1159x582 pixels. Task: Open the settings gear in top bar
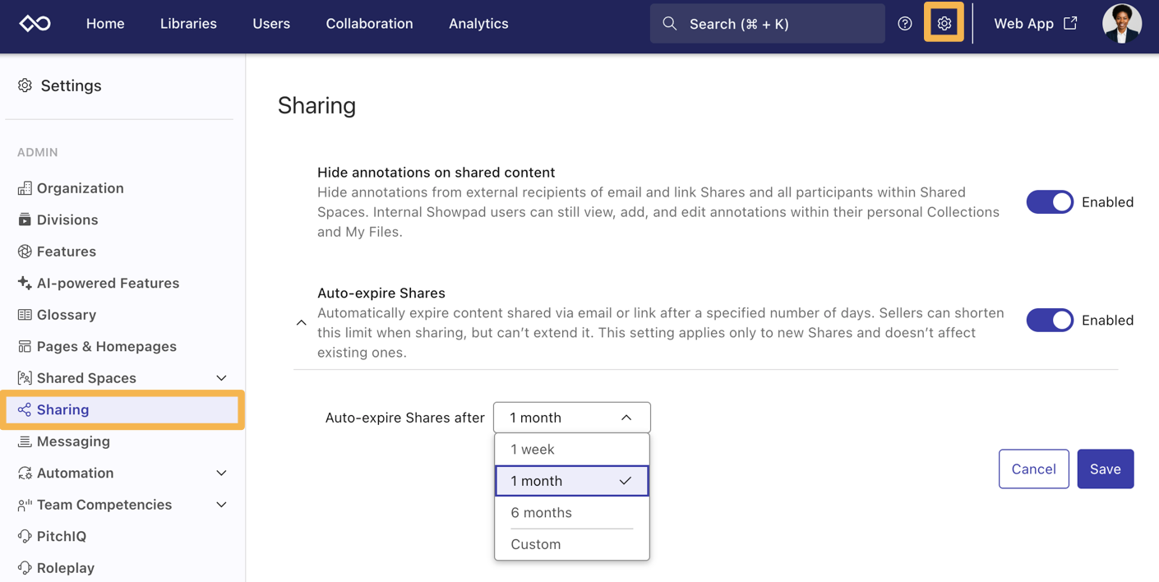943,22
